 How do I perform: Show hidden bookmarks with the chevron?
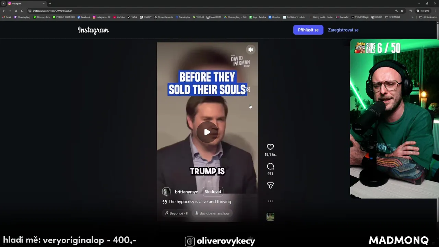[x=413, y=17]
